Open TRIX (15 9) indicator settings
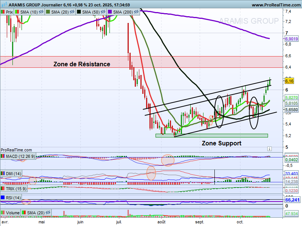 tap(16, 189)
